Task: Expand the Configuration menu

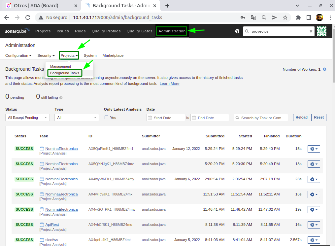Action: pos(18,55)
